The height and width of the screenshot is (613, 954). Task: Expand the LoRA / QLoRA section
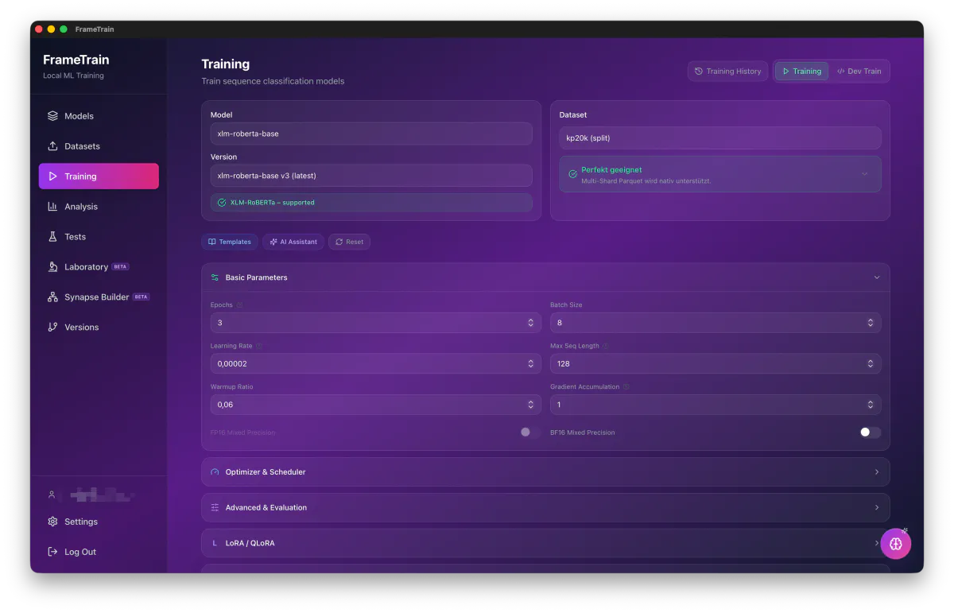(x=545, y=543)
